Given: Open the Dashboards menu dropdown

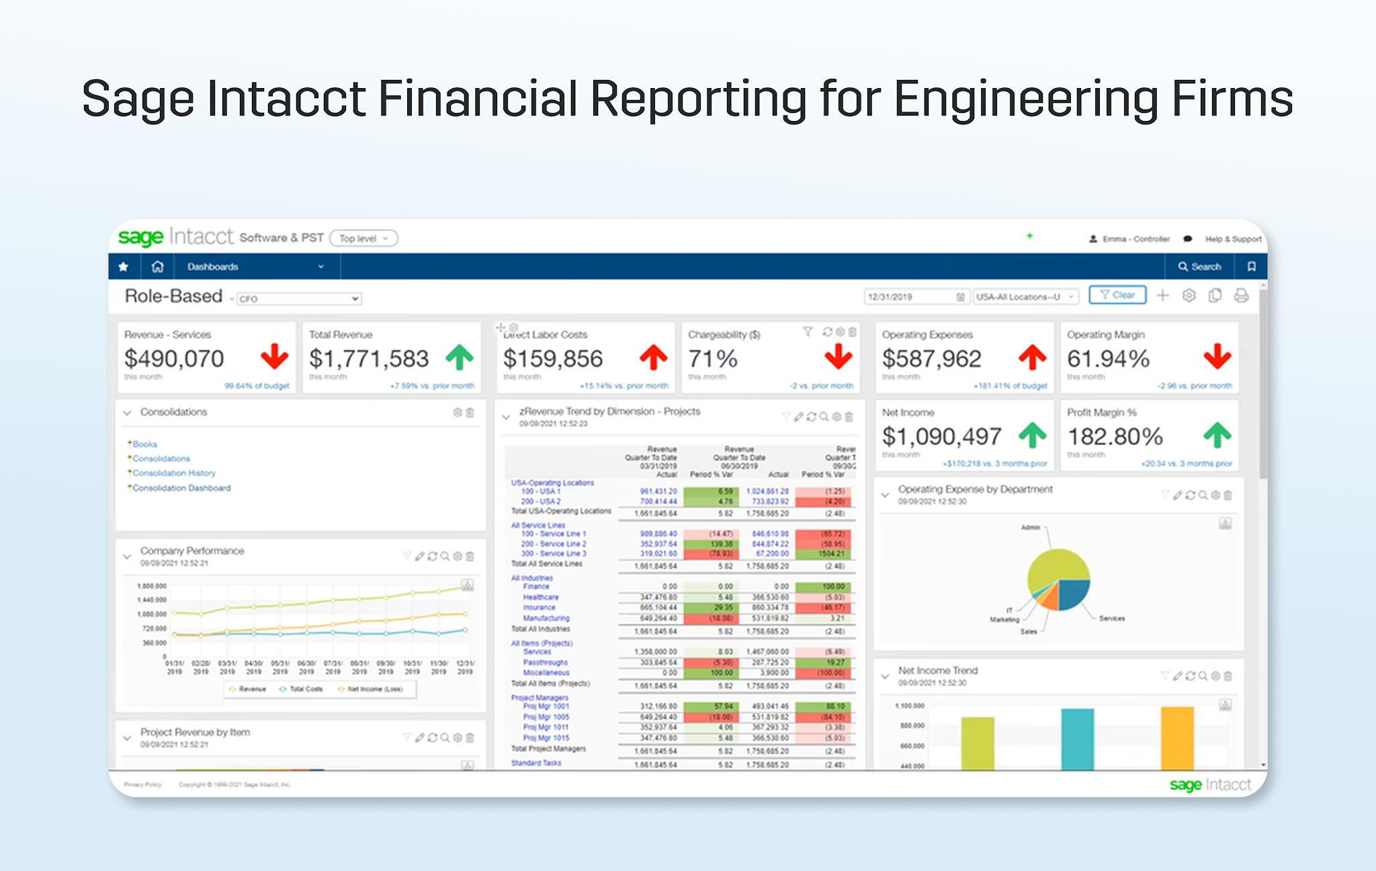Looking at the screenshot, I should click(255, 267).
